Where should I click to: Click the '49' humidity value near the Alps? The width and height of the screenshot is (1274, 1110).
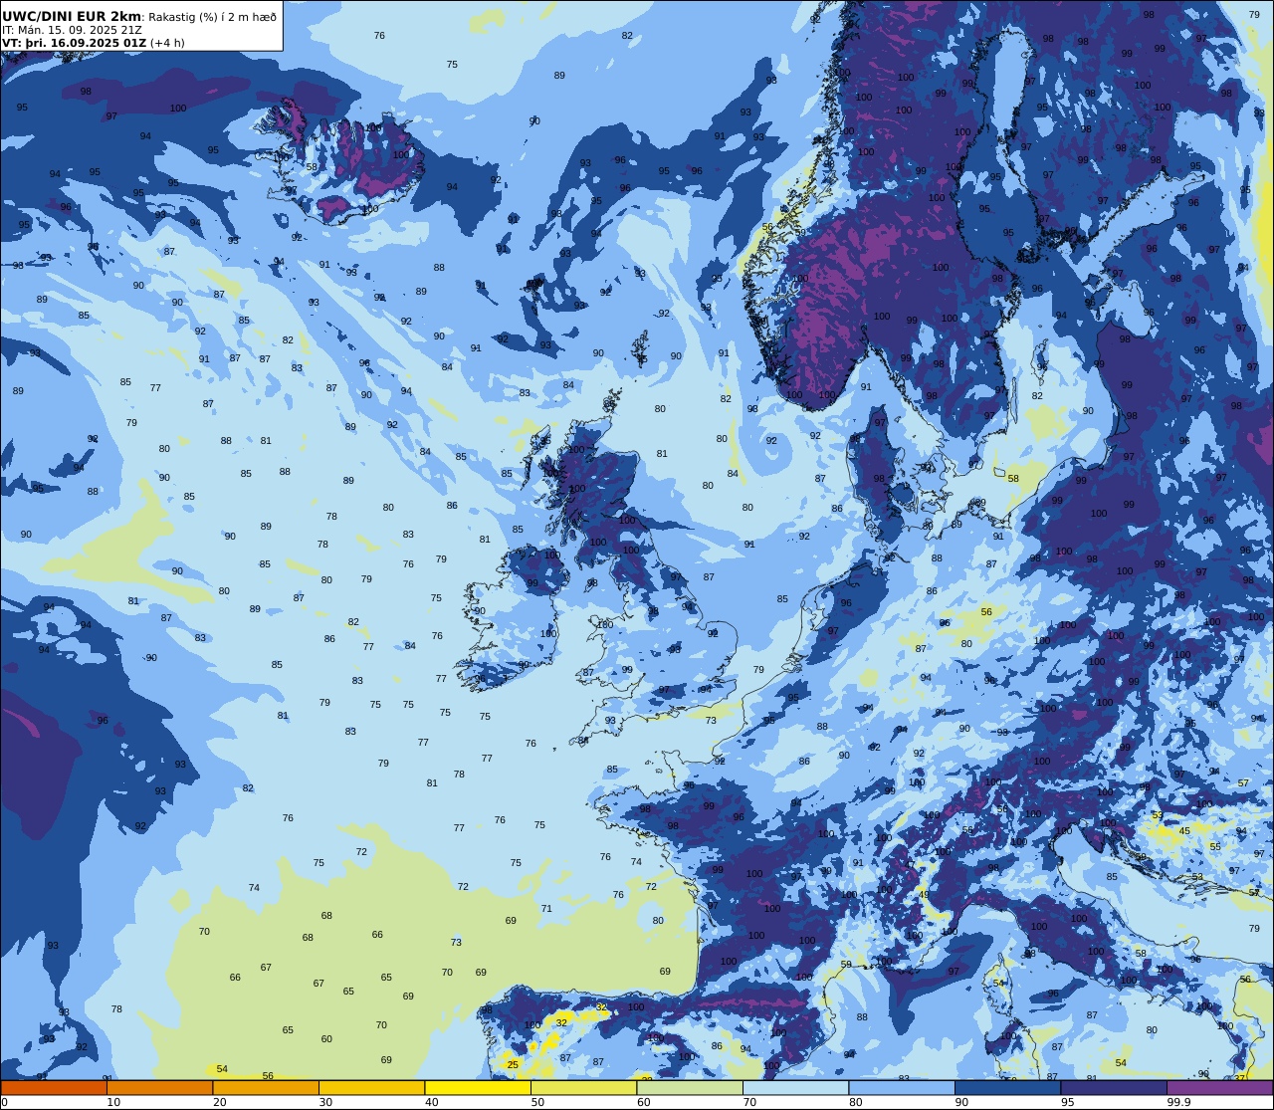(x=924, y=895)
